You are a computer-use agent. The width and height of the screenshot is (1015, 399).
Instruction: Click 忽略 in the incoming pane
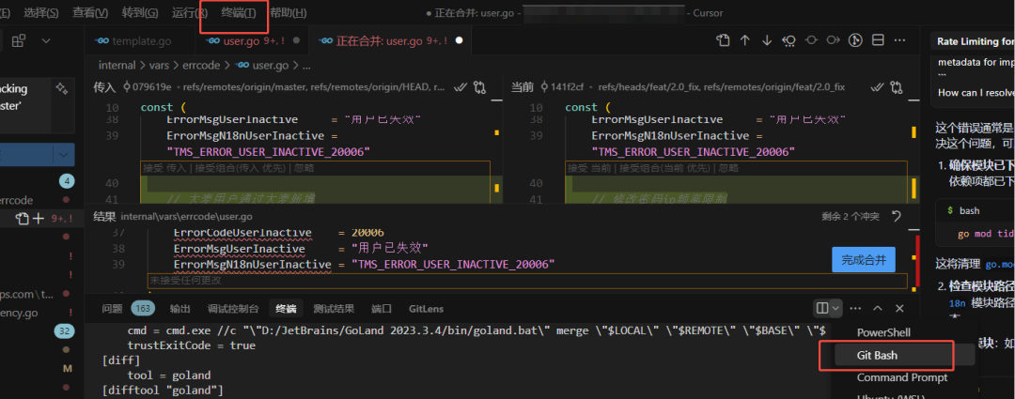click(304, 168)
